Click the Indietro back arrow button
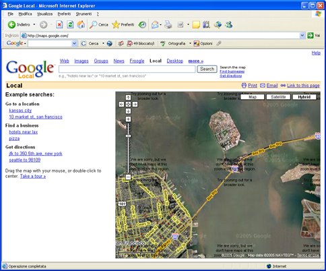This screenshot has height=271, width=326. tap(11, 24)
